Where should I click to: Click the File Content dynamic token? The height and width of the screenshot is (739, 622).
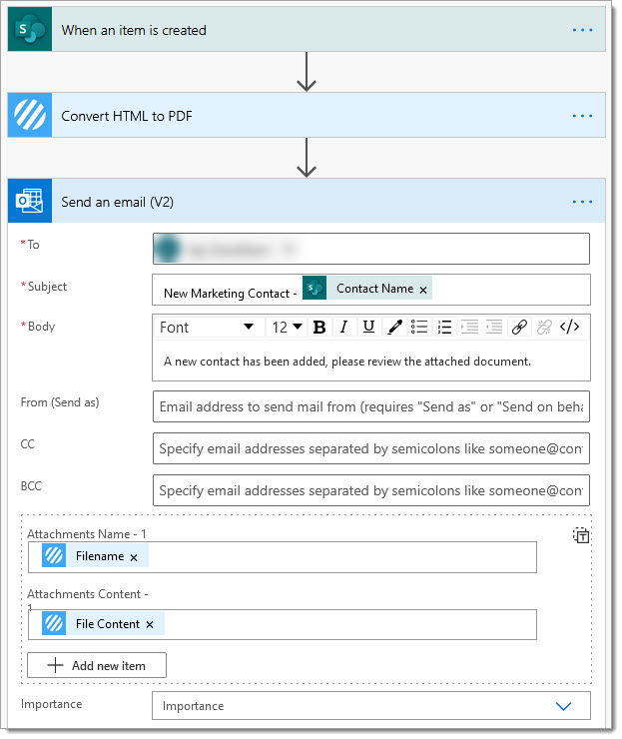[103, 623]
